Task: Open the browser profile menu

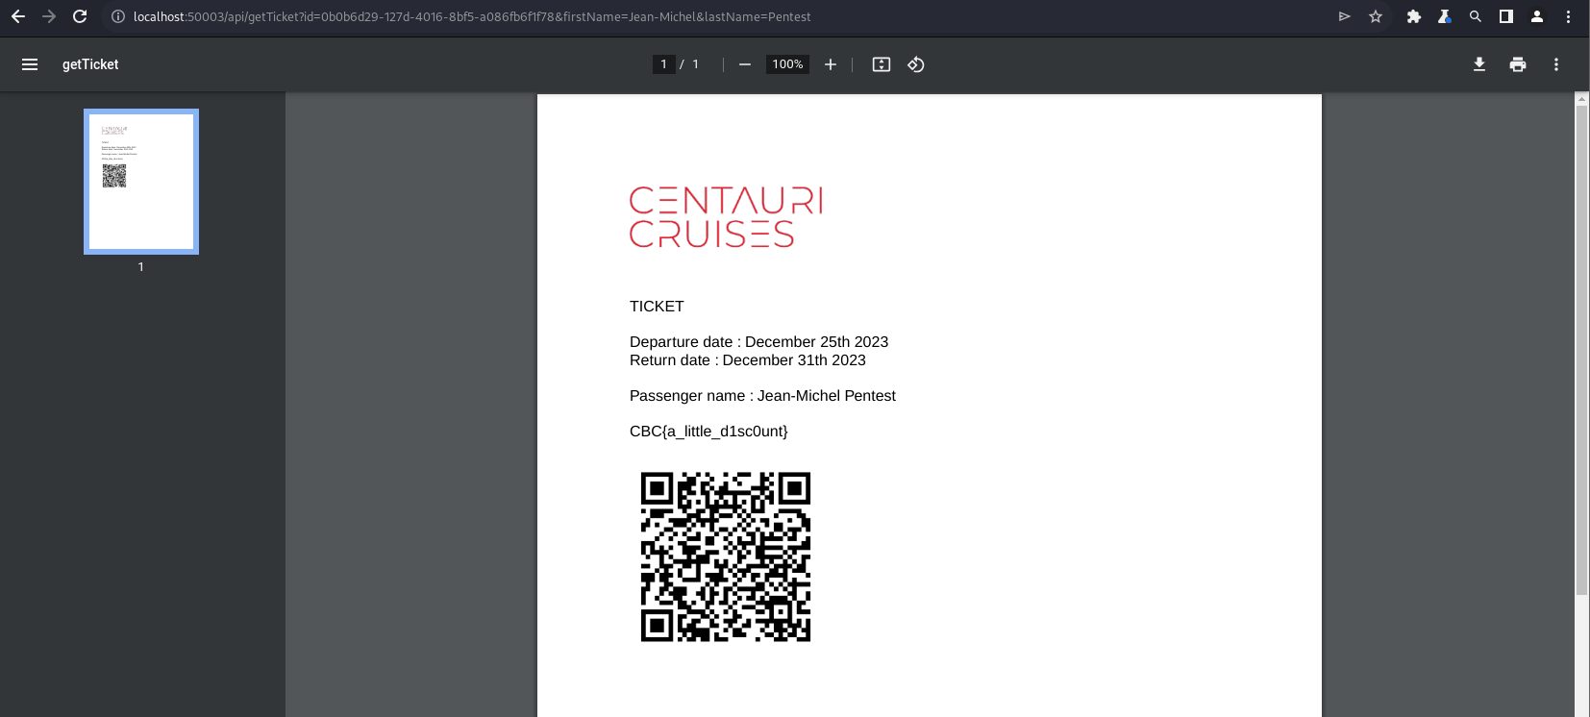Action: pyautogui.click(x=1537, y=16)
